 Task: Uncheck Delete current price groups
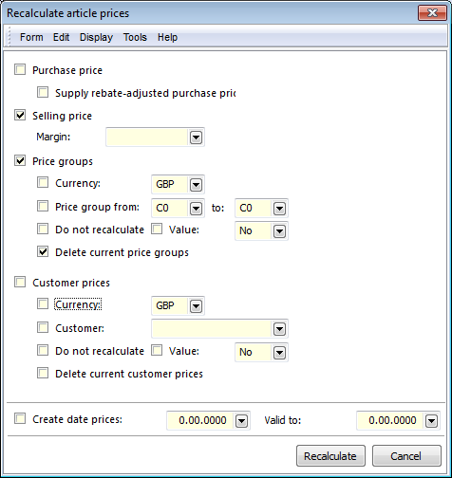[43, 251]
